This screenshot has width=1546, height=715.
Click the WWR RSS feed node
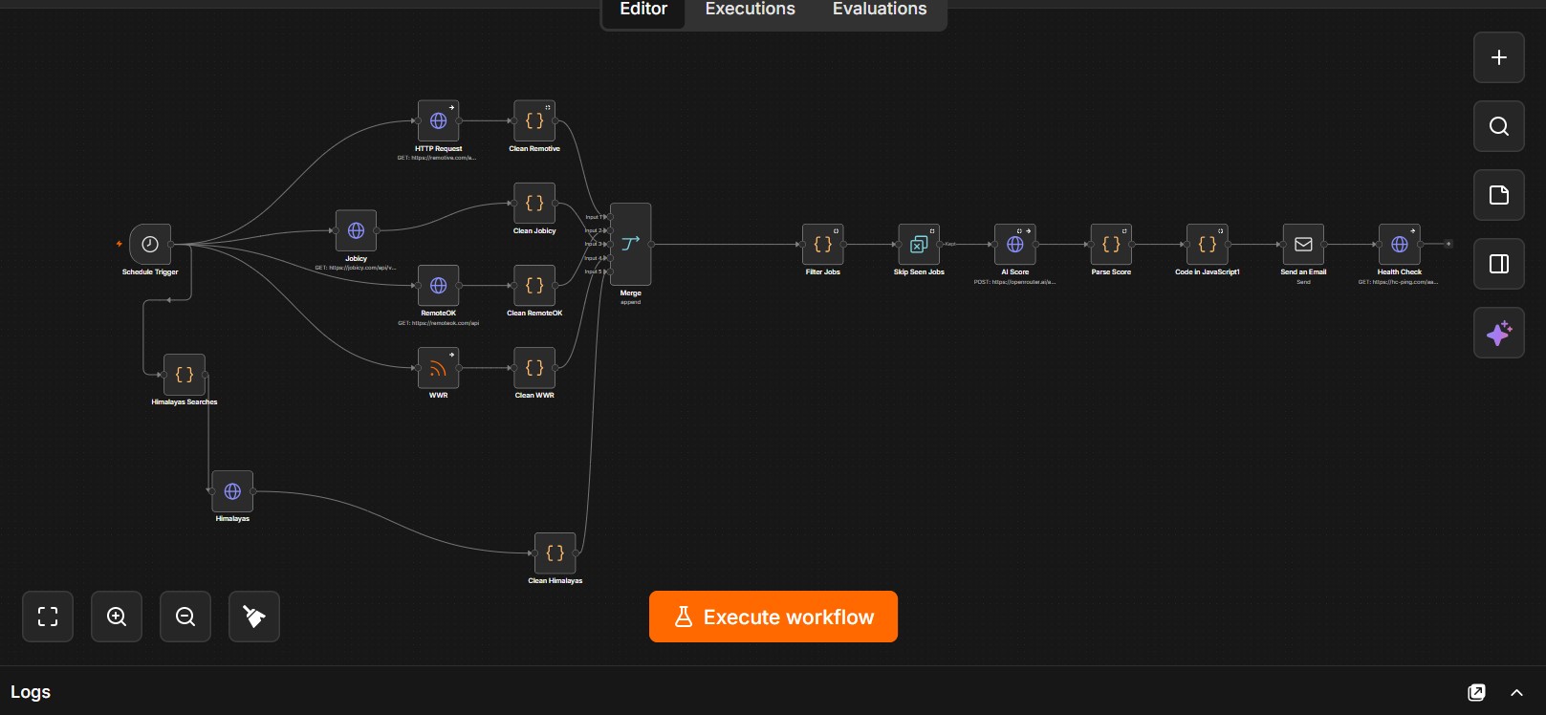(438, 368)
